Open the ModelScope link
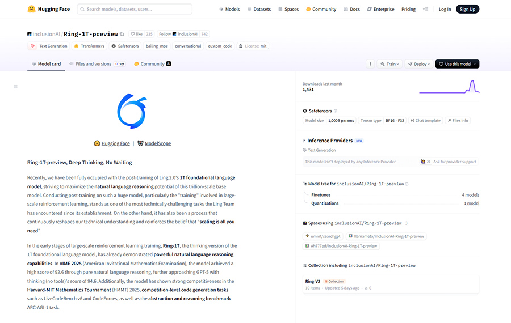Image resolution: width=511 pixels, height=323 pixels. 158,143
